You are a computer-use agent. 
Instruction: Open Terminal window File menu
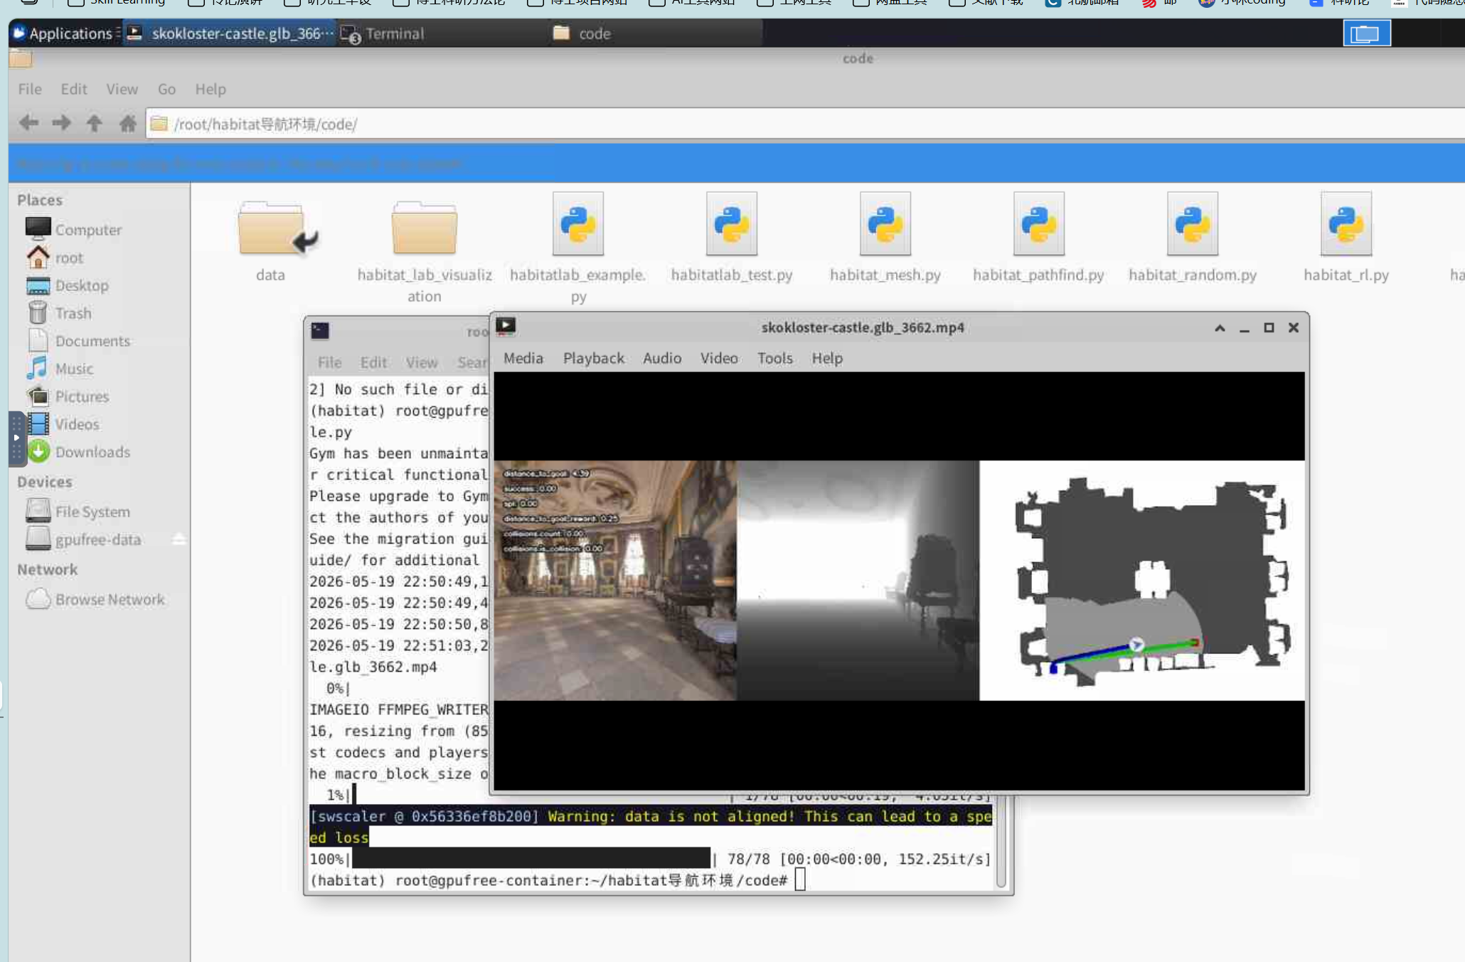click(329, 362)
